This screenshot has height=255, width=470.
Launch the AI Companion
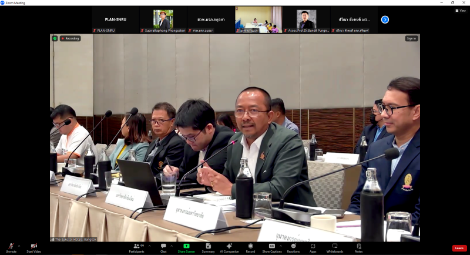[229, 248]
